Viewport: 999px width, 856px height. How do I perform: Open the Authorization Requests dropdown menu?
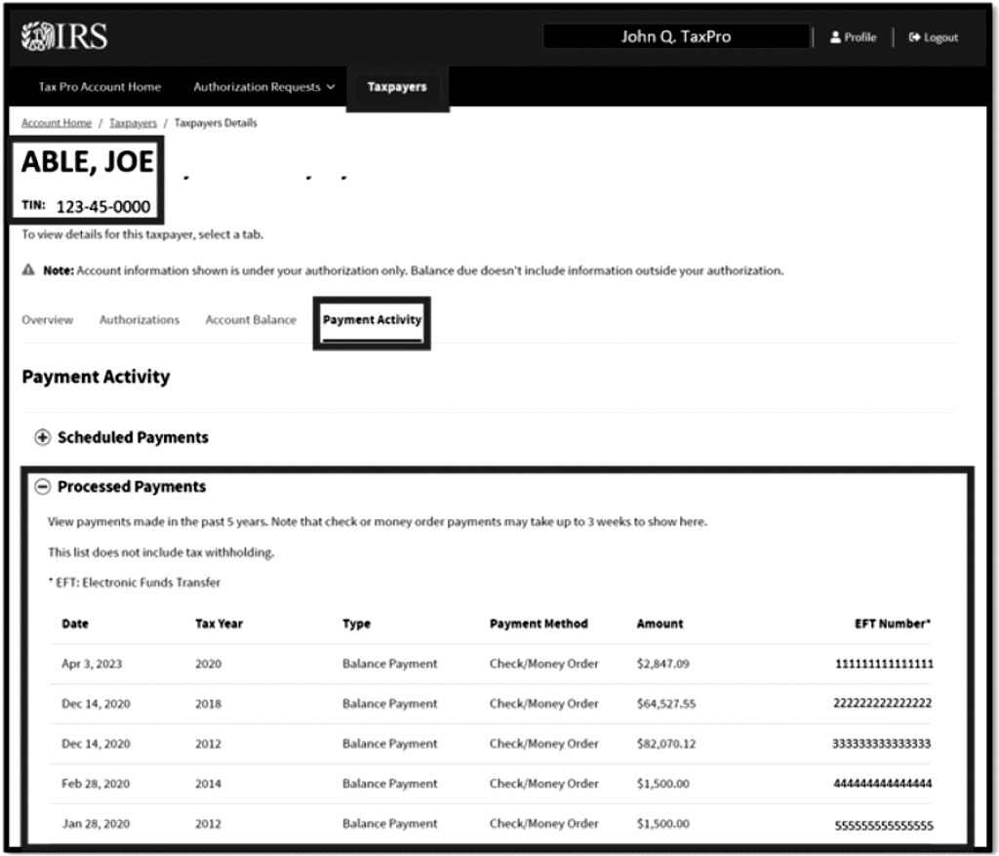(264, 87)
